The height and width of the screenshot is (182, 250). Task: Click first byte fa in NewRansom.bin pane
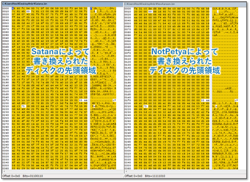(x=136, y=8)
